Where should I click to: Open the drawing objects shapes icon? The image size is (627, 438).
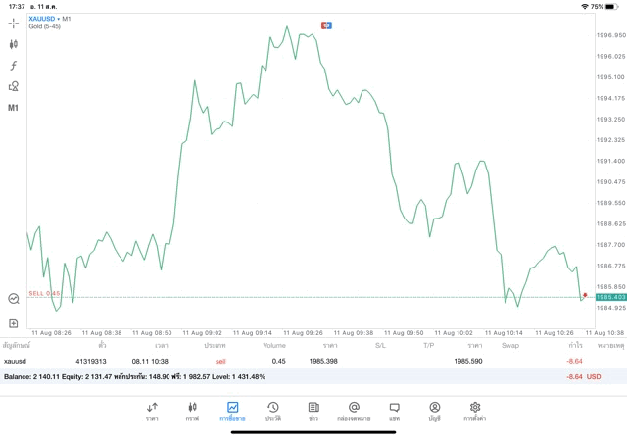[14, 86]
